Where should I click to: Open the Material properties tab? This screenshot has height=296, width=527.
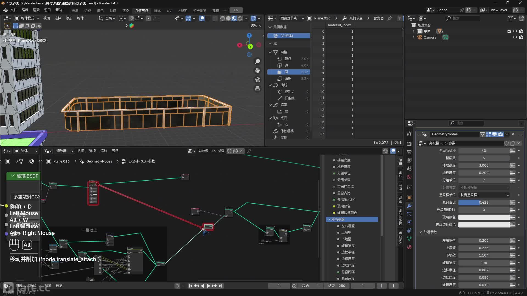[x=409, y=247]
